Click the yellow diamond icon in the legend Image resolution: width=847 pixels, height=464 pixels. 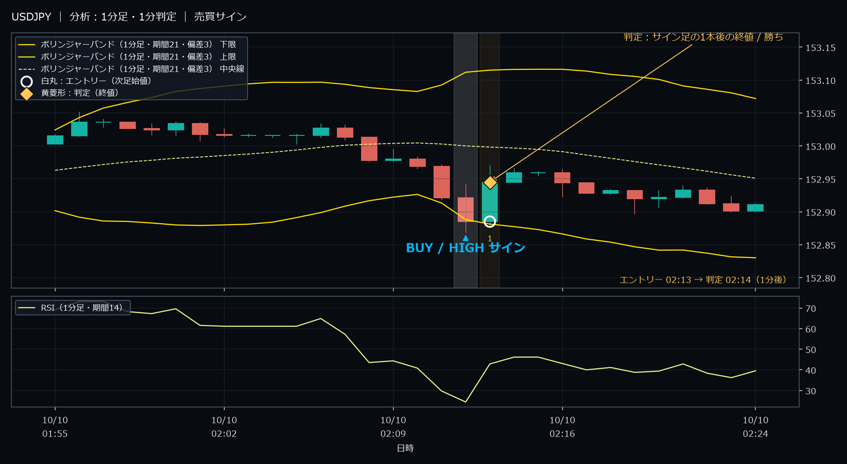coord(26,93)
